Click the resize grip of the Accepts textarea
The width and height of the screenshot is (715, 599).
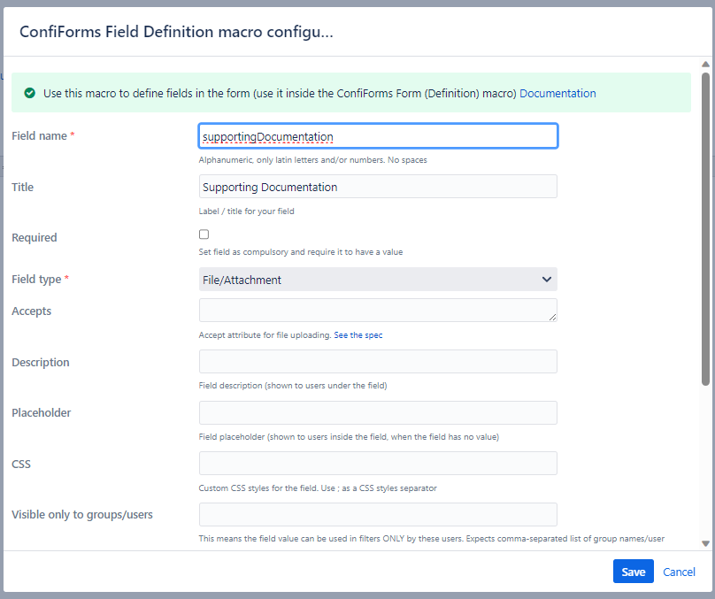[552, 317]
